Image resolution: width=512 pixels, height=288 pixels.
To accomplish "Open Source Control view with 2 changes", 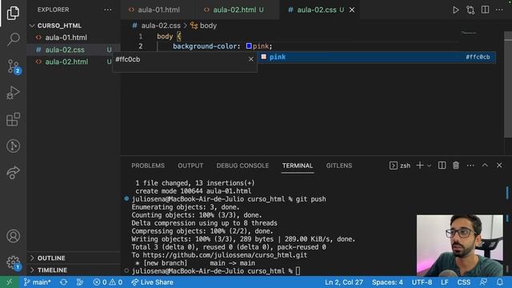I will [x=14, y=66].
